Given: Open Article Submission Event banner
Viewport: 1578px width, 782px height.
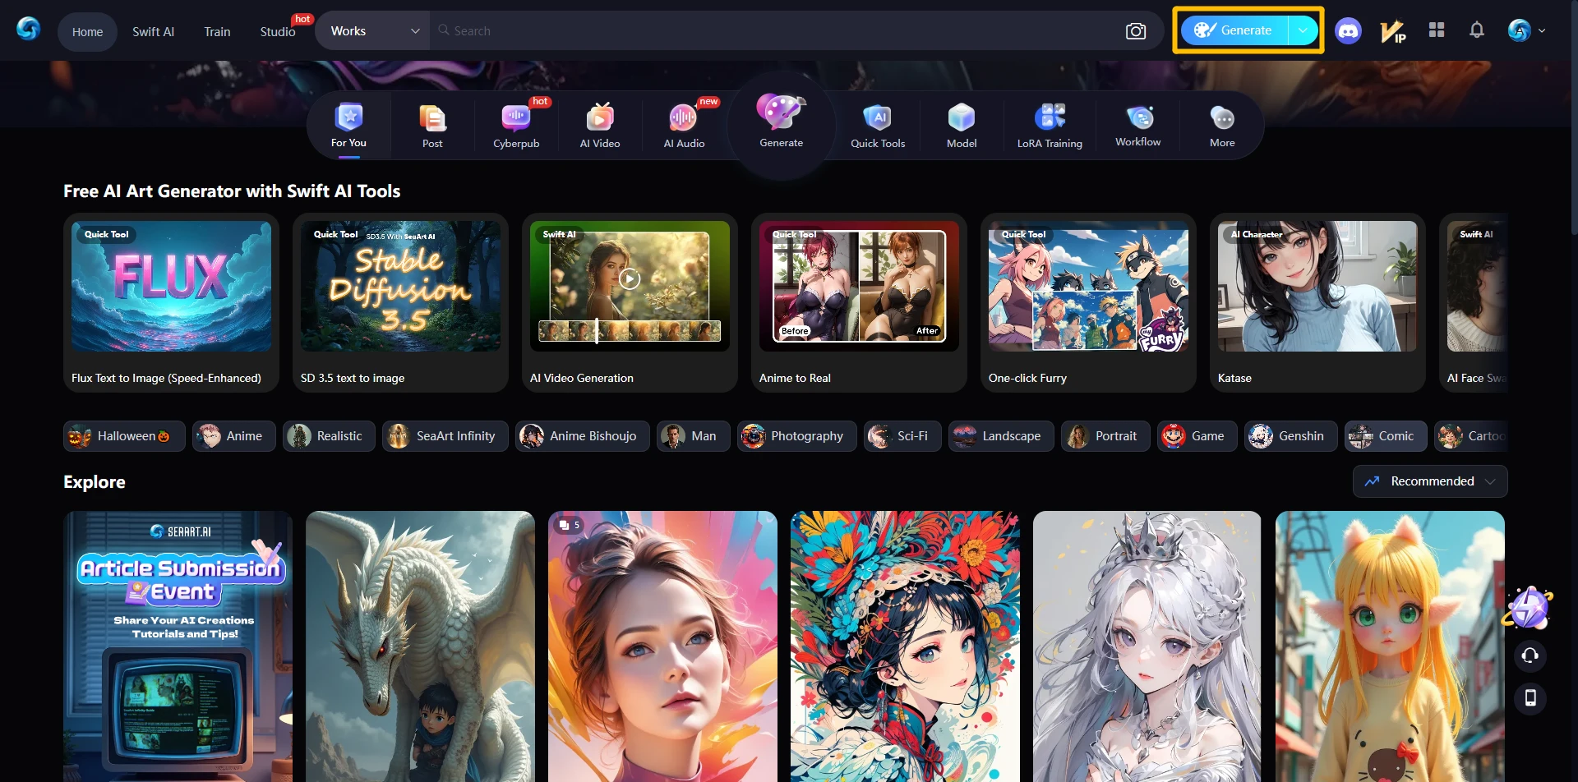Looking at the screenshot, I should [178, 646].
